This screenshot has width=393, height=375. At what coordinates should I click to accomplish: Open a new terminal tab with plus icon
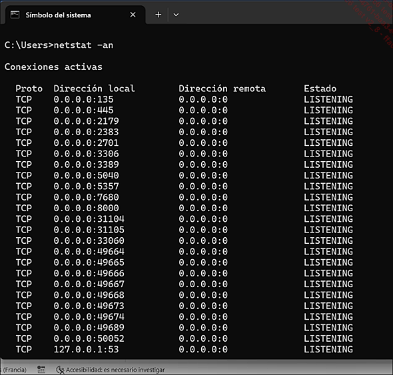158,15
